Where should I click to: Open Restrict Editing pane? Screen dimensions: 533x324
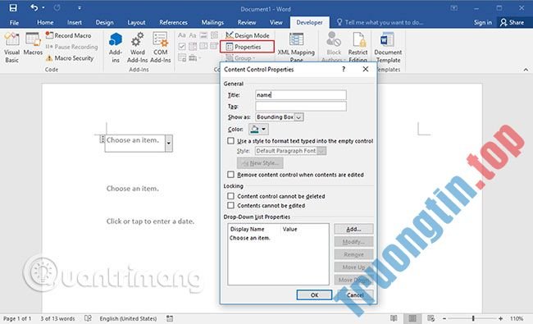pos(358,47)
